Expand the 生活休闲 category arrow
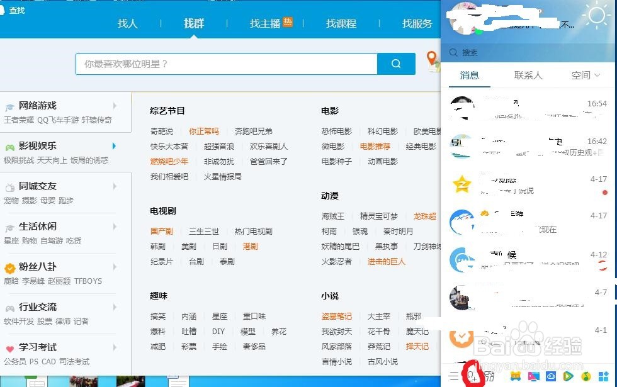This screenshot has height=387, width=617. (x=115, y=227)
